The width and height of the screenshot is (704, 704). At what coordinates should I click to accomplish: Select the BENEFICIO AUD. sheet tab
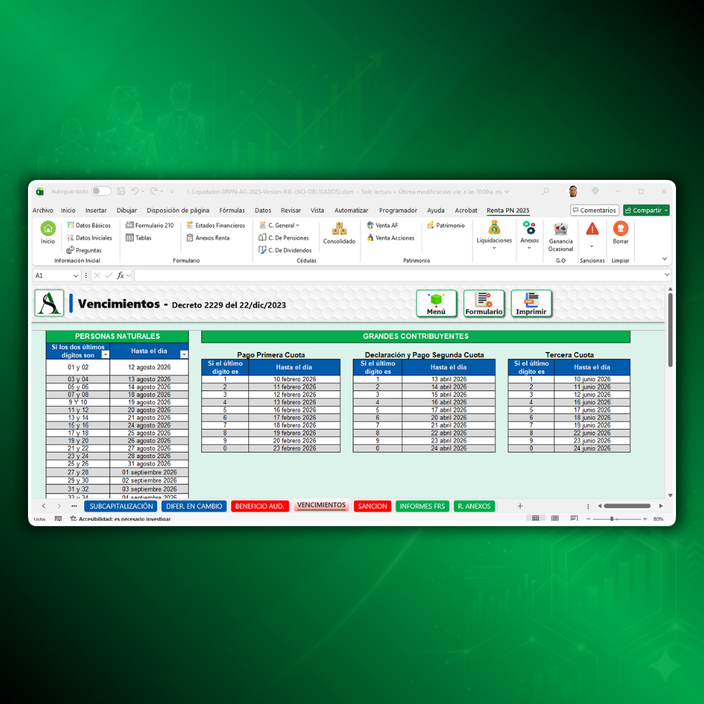click(x=259, y=506)
